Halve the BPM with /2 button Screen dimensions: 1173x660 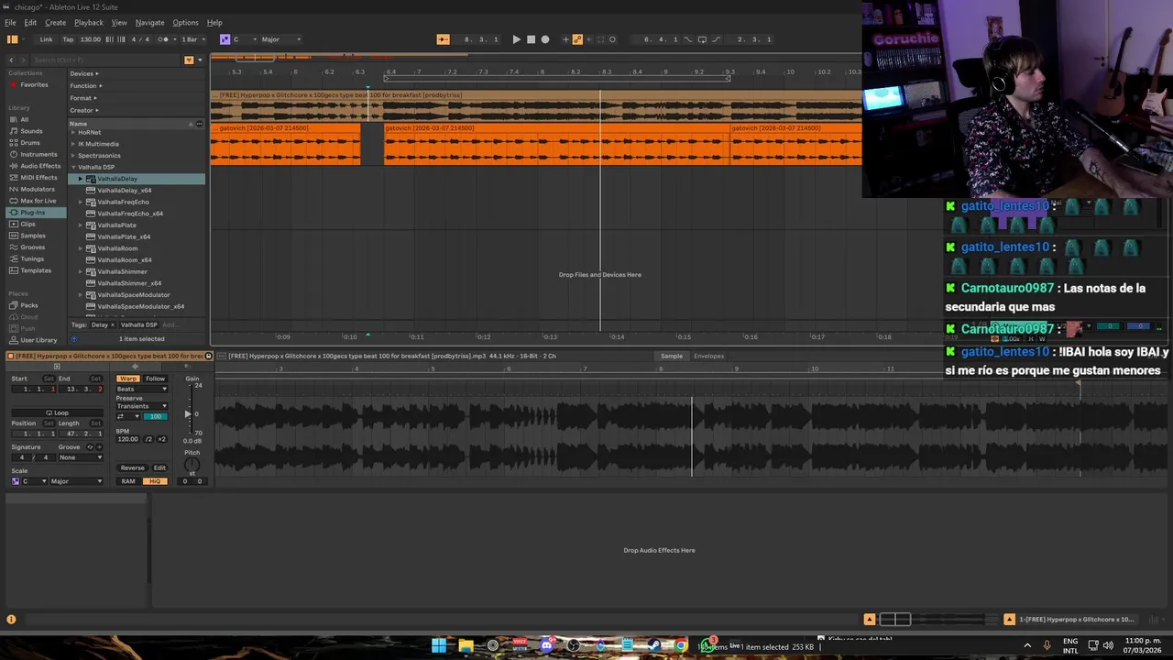[x=149, y=439]
